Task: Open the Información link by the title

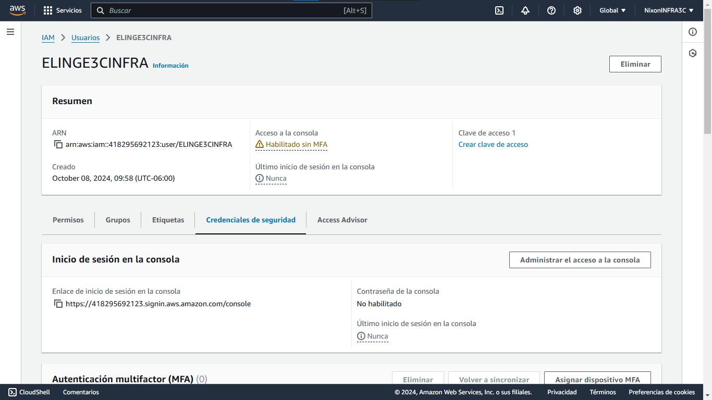Action: click(x=170, y=66)
